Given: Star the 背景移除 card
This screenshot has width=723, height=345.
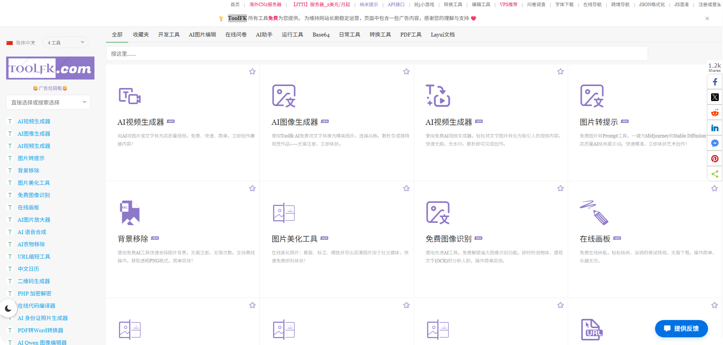Looking at the screenshot, I should click(252, 188).
